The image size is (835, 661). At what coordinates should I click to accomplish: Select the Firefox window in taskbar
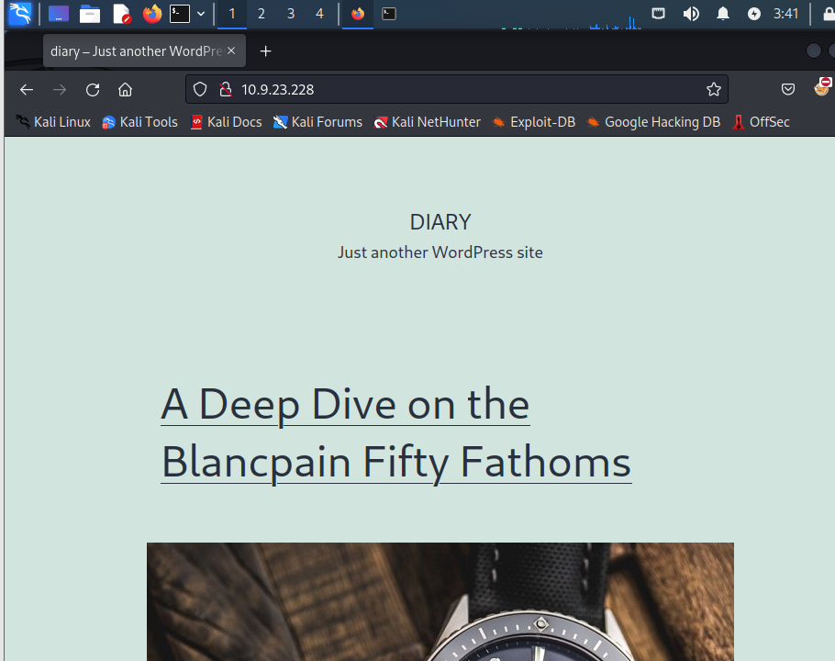[358, 14]
